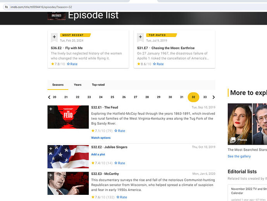Open Jubilee Singers flag thumbnail
The width and height of the screenshot is (267, 201).
tap(68, 157)
